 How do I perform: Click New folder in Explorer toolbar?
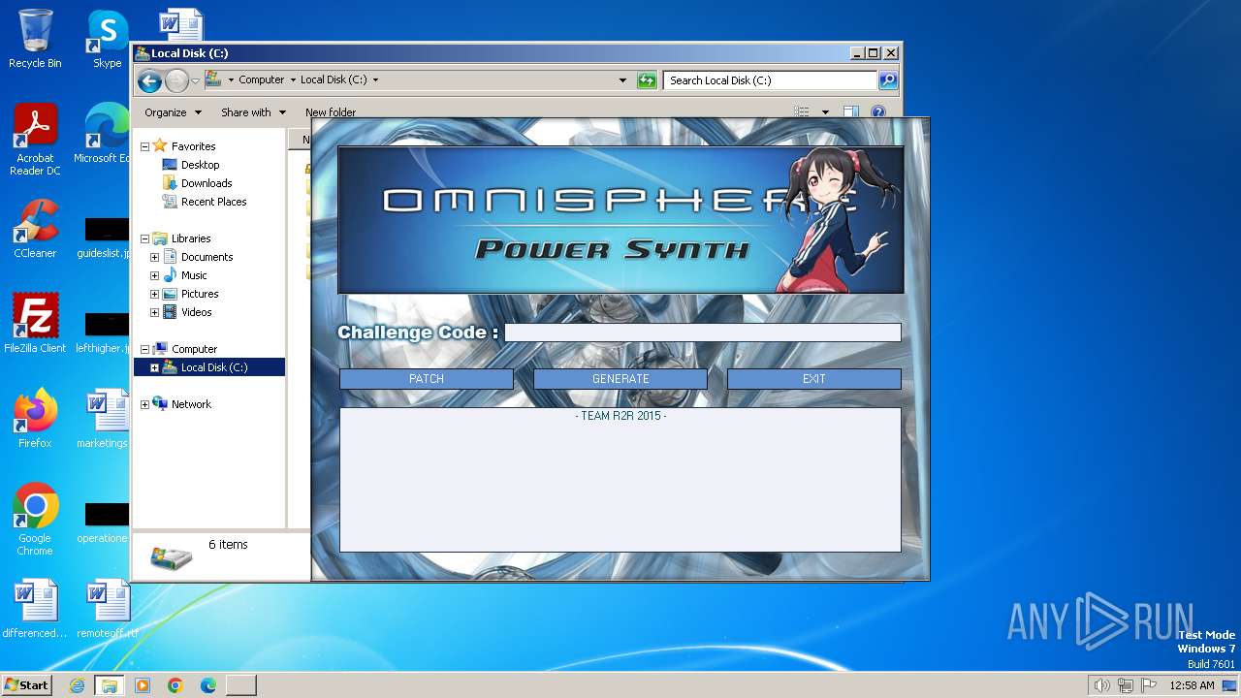[x=331, y=112]
